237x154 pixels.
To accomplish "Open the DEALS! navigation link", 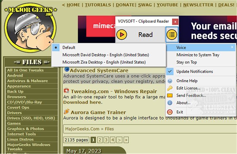I will pyautogui.click(x=226, y=5).
